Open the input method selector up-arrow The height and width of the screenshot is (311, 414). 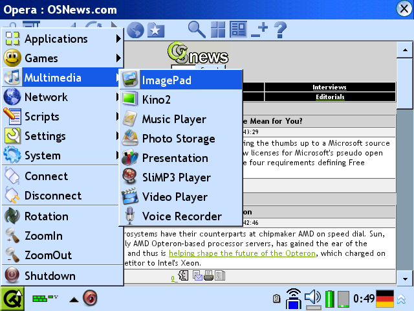tap(74, 299)
